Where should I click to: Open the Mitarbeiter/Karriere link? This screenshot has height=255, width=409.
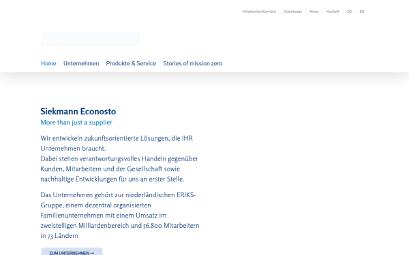click(x=259, y=12)
